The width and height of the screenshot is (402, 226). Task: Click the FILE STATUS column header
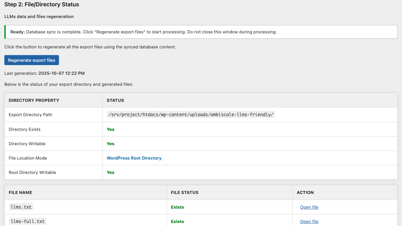click(185, 193)
